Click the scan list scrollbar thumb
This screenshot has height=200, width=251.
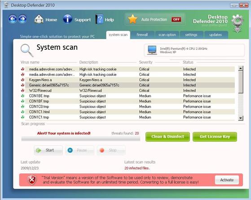pyautogui.click(x=241, y=82)
